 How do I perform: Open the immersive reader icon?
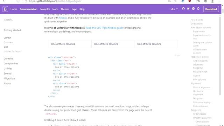(169, 1)
